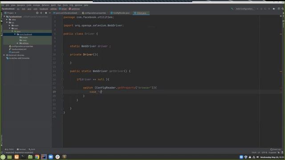This screenshot has width=285, height=160.
Task: Expand the main folder
Action: (9, 25)
